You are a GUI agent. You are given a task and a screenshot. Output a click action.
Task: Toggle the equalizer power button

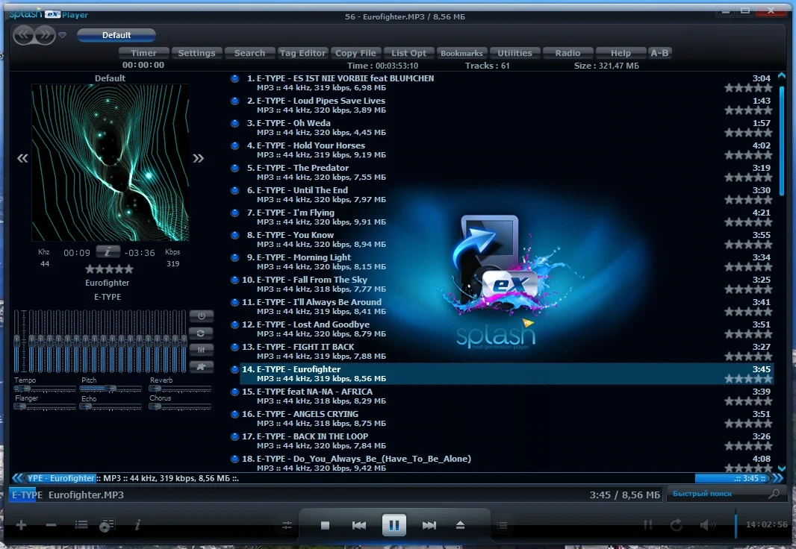click(202, 316)
